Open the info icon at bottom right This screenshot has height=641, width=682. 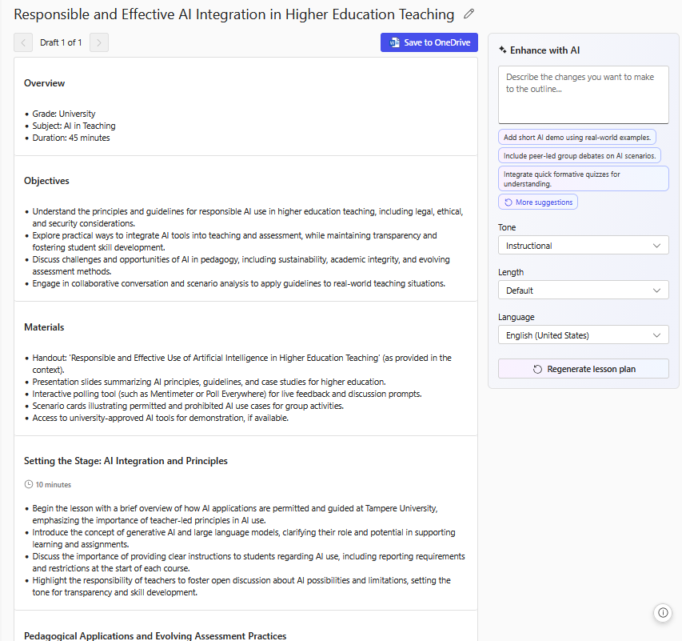(x=663, y=612)
